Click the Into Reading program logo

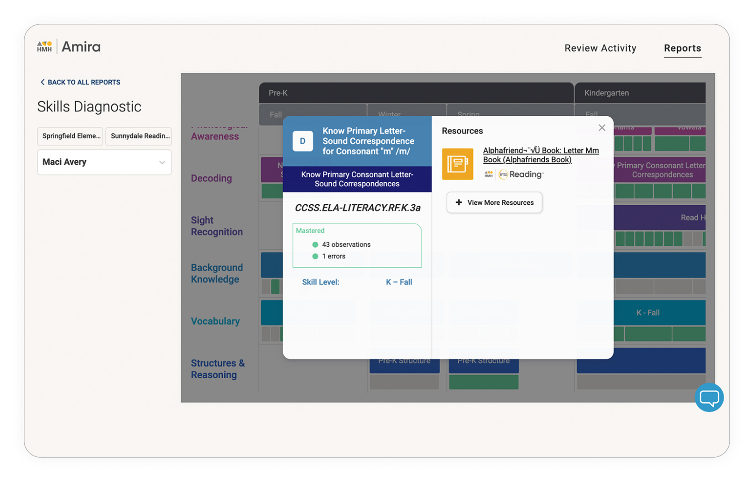point(521,174)
